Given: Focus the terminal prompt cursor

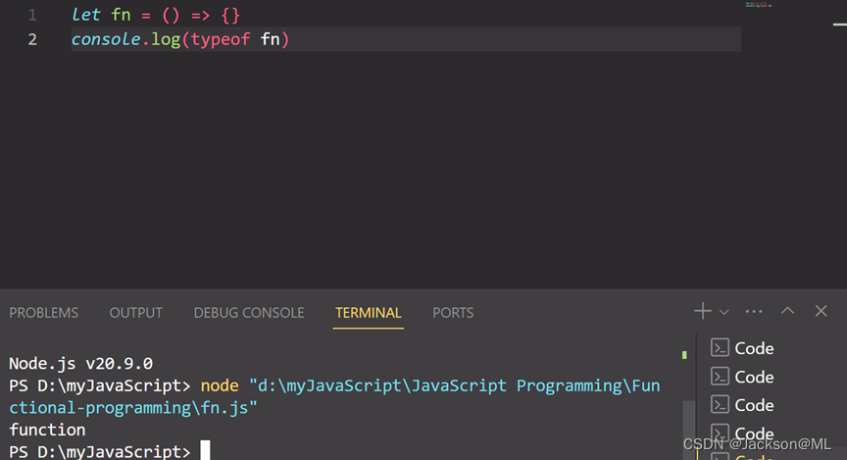Looking at the screenshot, I should tap(205, 451).
